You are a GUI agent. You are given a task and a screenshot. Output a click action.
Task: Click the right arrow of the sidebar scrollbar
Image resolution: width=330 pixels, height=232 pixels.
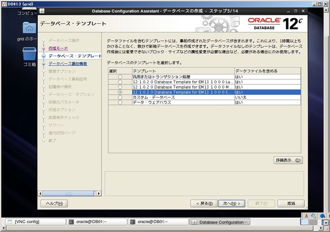pyautogui.click(x=98, y=193)
